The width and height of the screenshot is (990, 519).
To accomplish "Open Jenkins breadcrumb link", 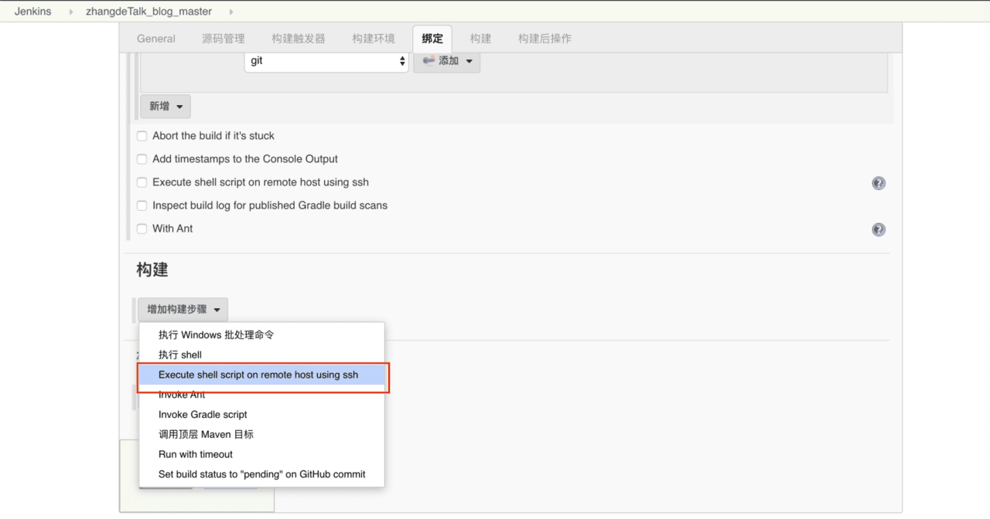I will [32, 12].
